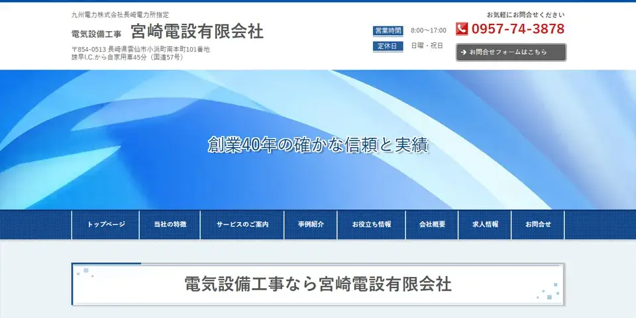Click the お気軽にお問合せください text
The height and width of the screenshot is (318, 636).
click(525, 15)
